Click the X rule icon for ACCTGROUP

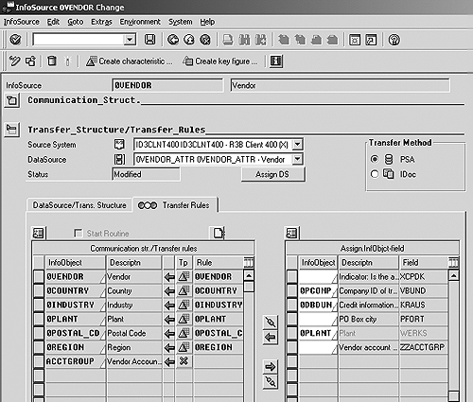click(184, 361)
